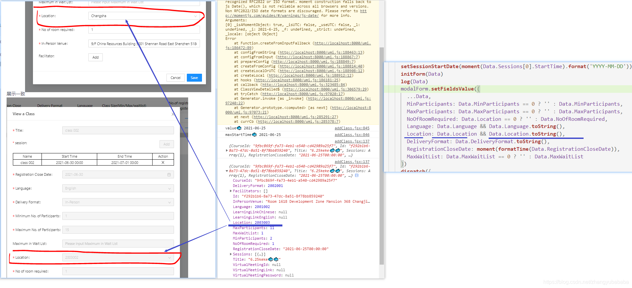The height and width of the screenshot is (288, 632).
Task: Expand the first collapsed CourseId object
Action: [x=227, y=150]
